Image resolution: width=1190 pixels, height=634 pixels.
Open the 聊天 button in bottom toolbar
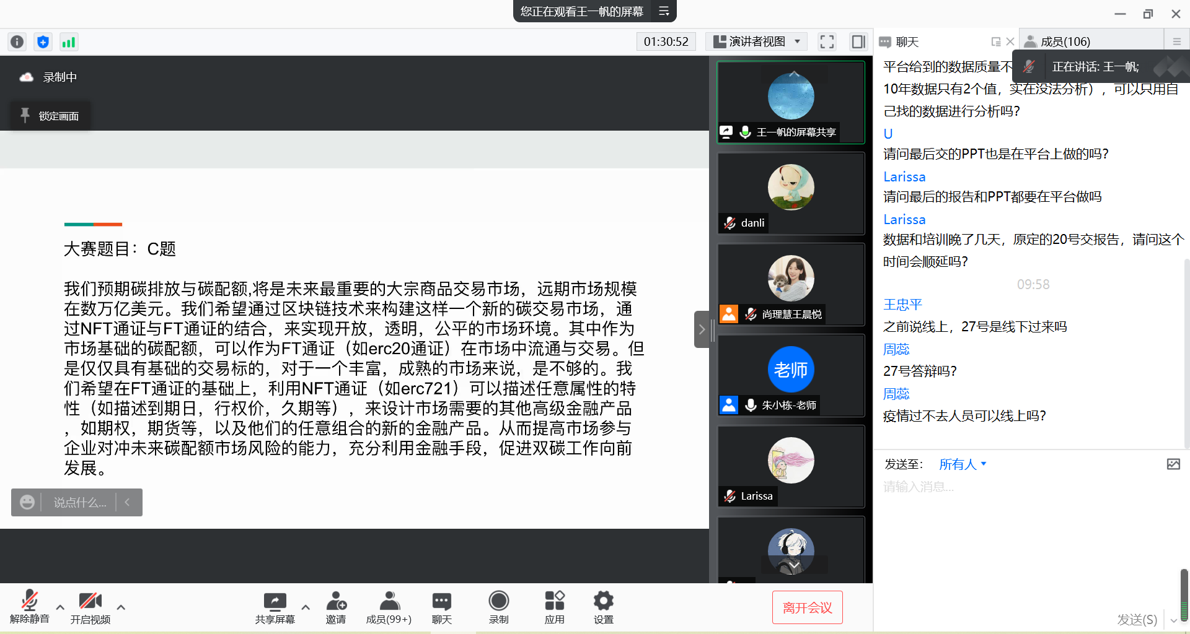point(441,607)
